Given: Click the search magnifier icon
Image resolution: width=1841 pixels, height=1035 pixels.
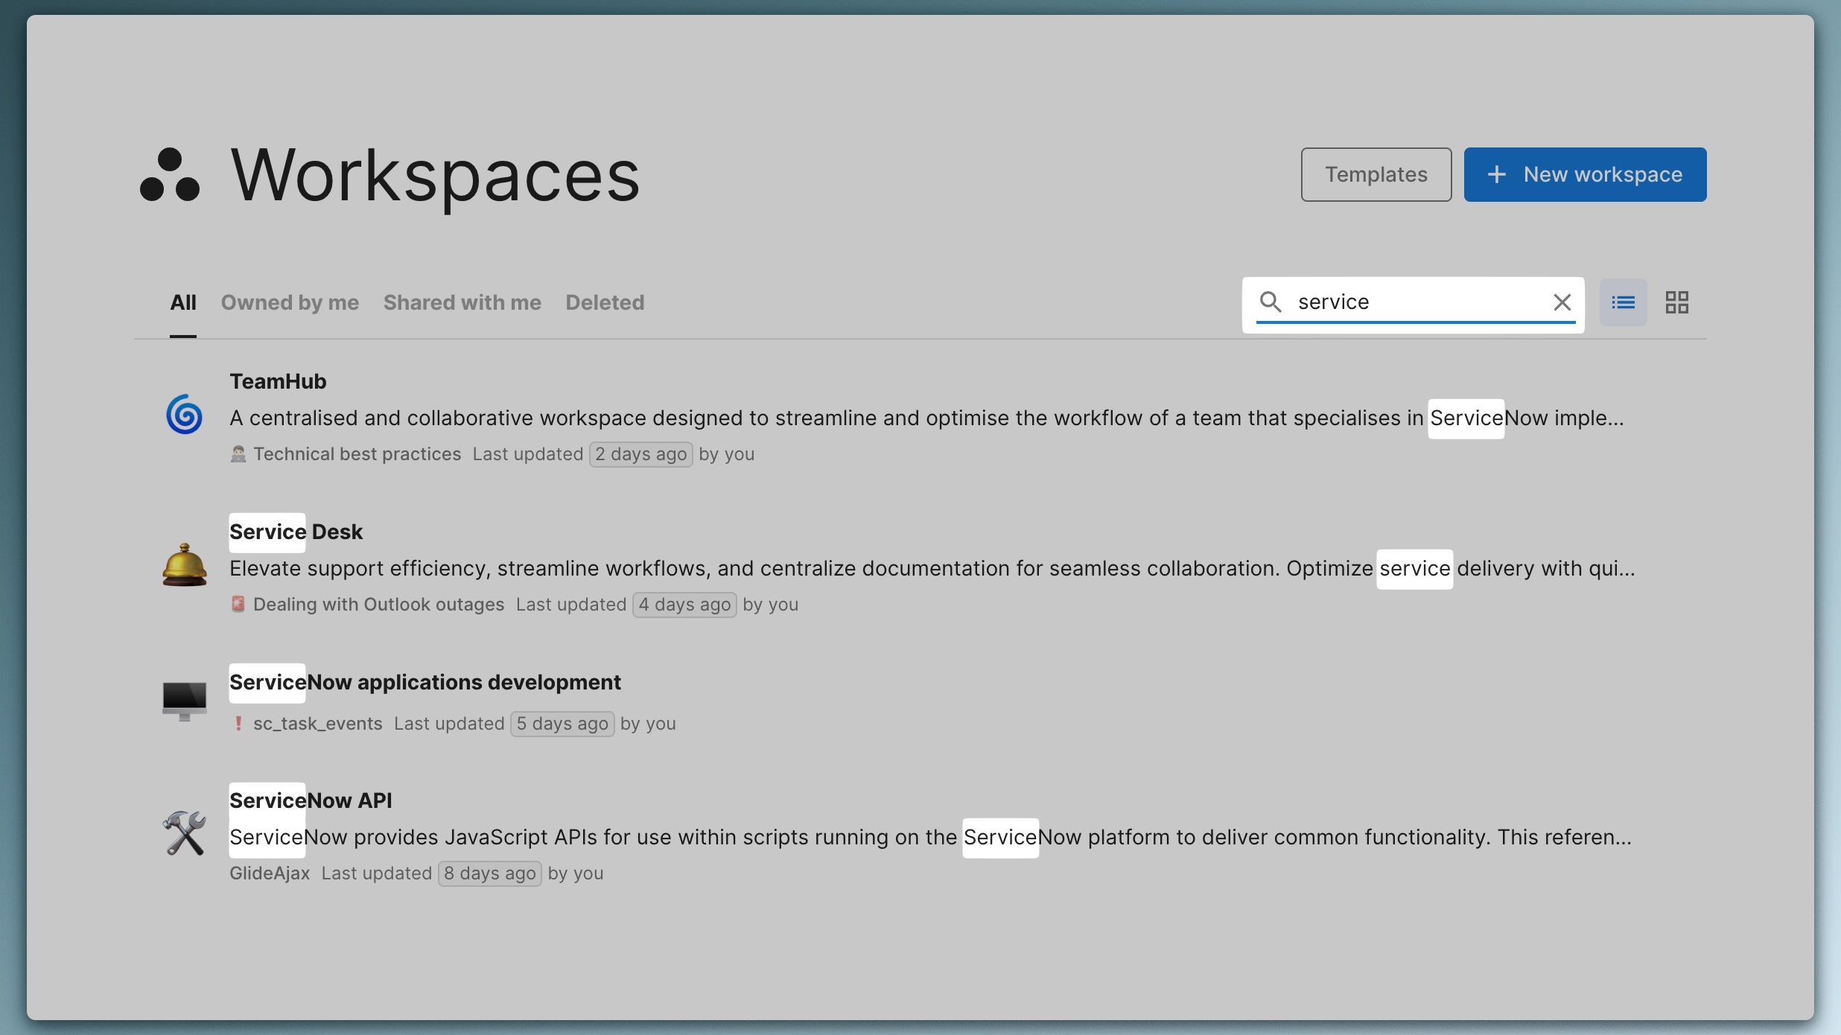Looking at the screenshot, I should click(x=1271, y=302).
